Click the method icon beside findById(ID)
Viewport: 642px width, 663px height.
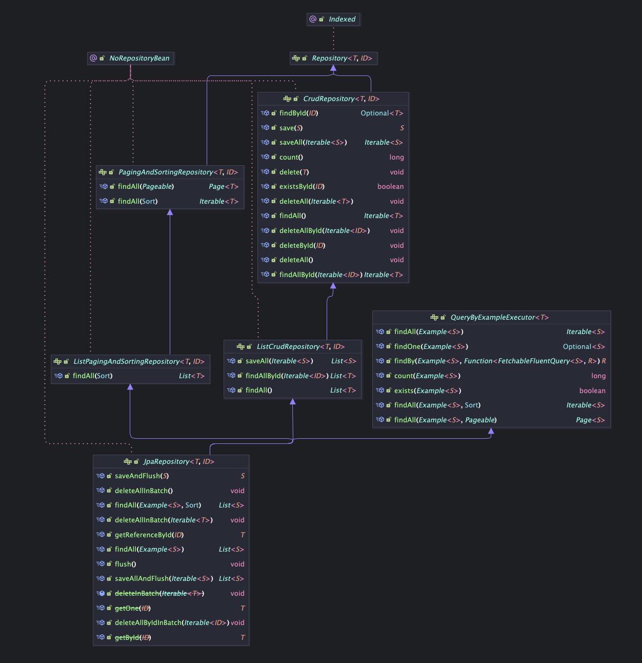click(265, 113)
